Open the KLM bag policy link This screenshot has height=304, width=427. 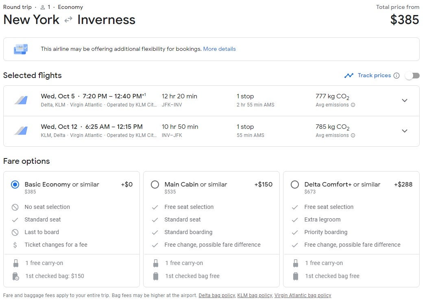pyautogui.click(x=255, y=295)
